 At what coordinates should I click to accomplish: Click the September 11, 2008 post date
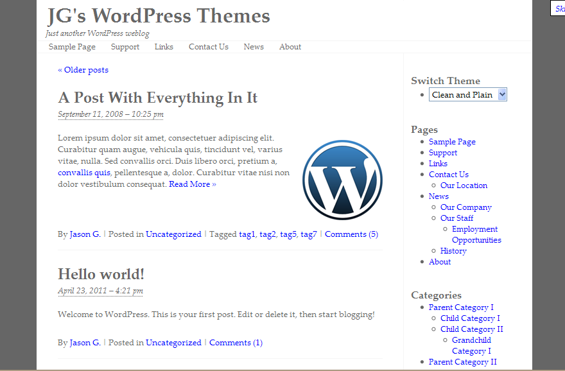110,114
